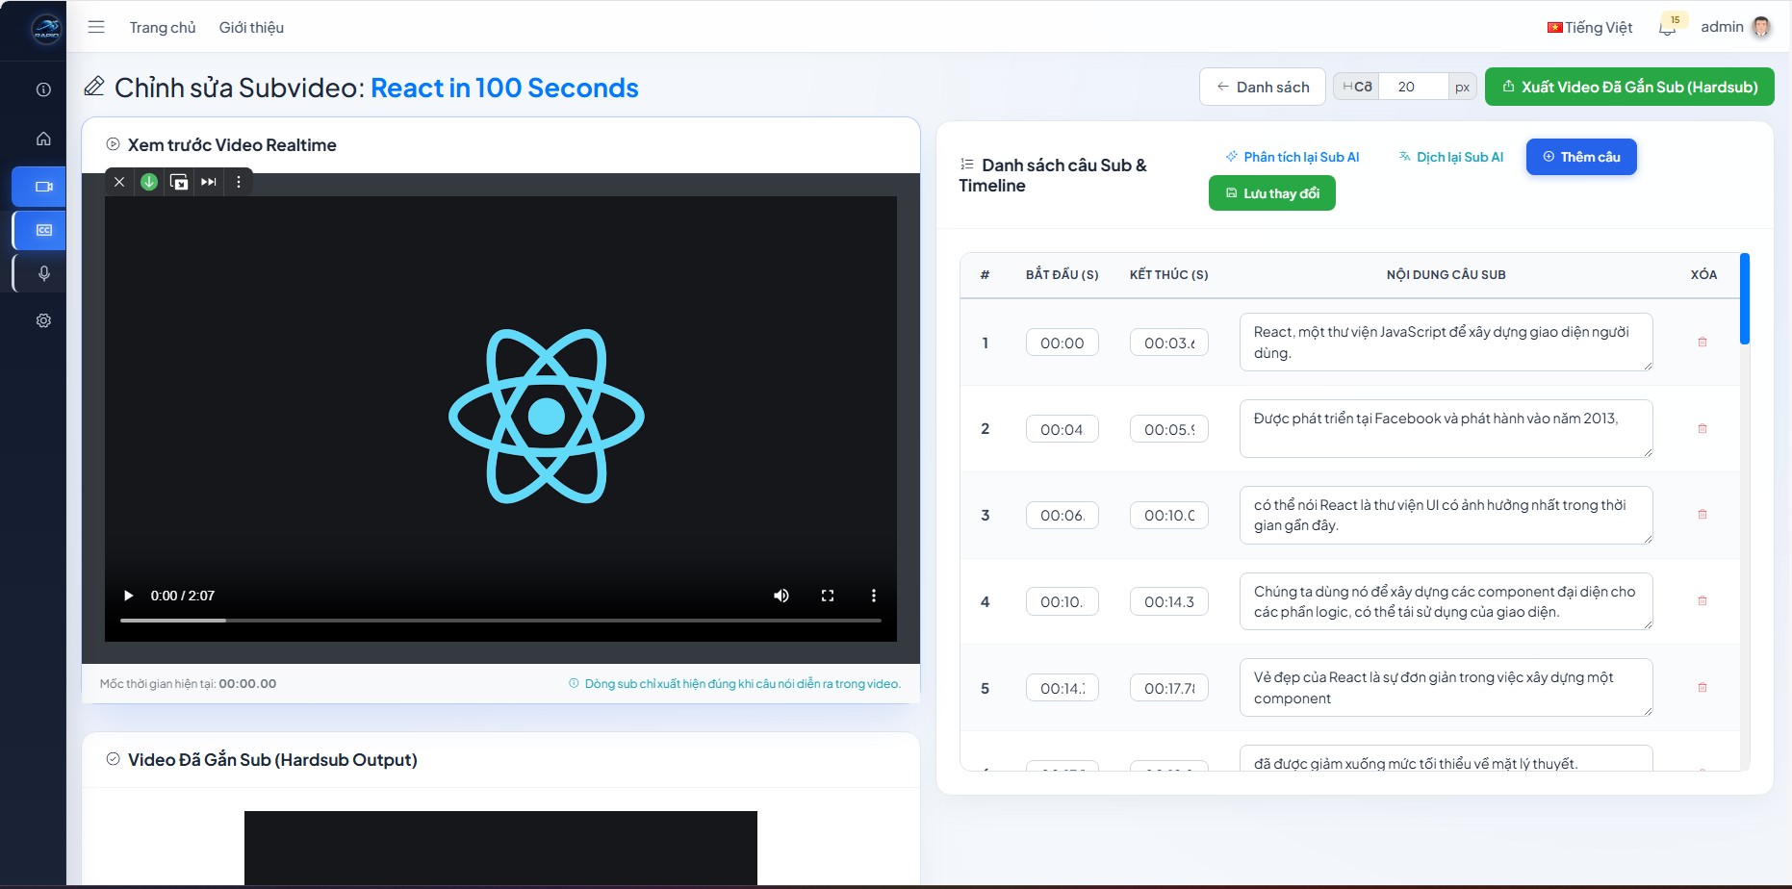Delete subtitle row 1
This screenshot has width=1792, height=889.
click(x=1702, y=343)
